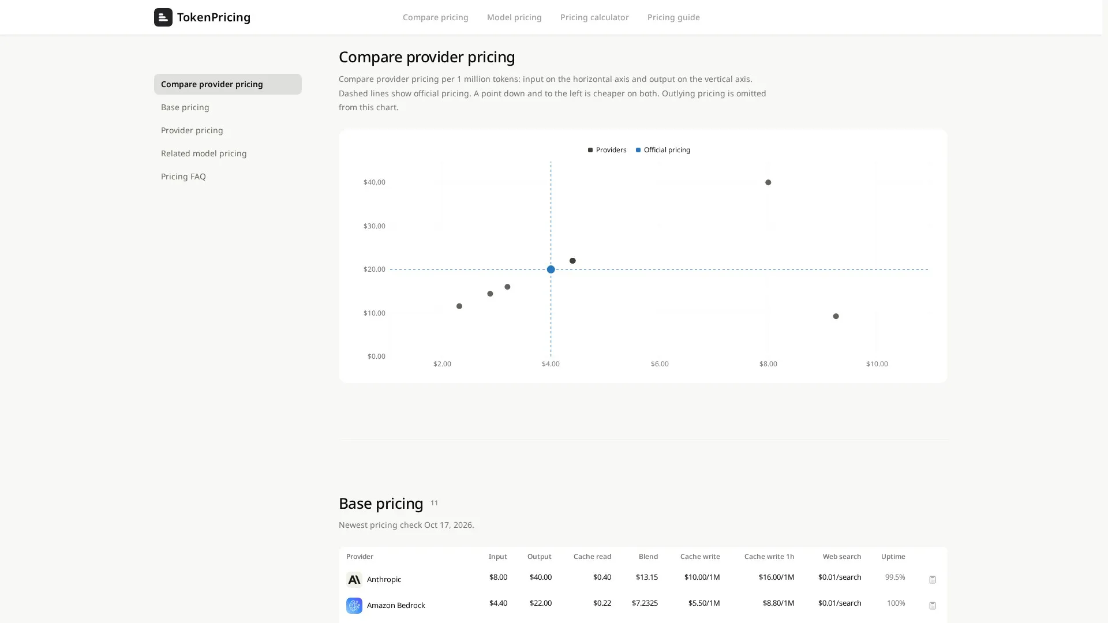Click the blue official pricing chart point

(551, 269)
